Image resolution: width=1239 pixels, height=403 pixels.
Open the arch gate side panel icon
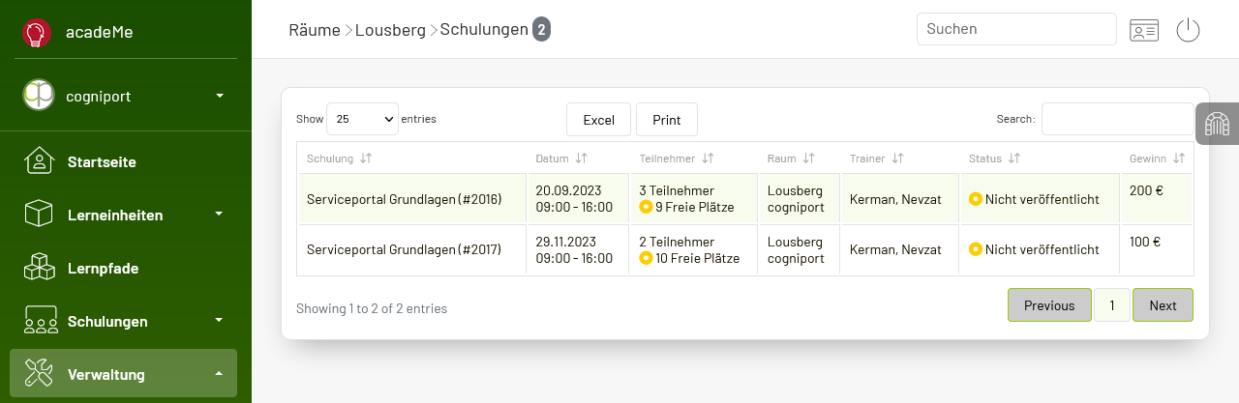1217,124
